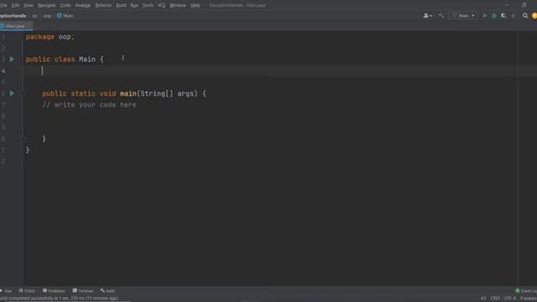Viewport: 537px width, 302px height.
Task: Restore down the IDE window
Action: [524, 5]
